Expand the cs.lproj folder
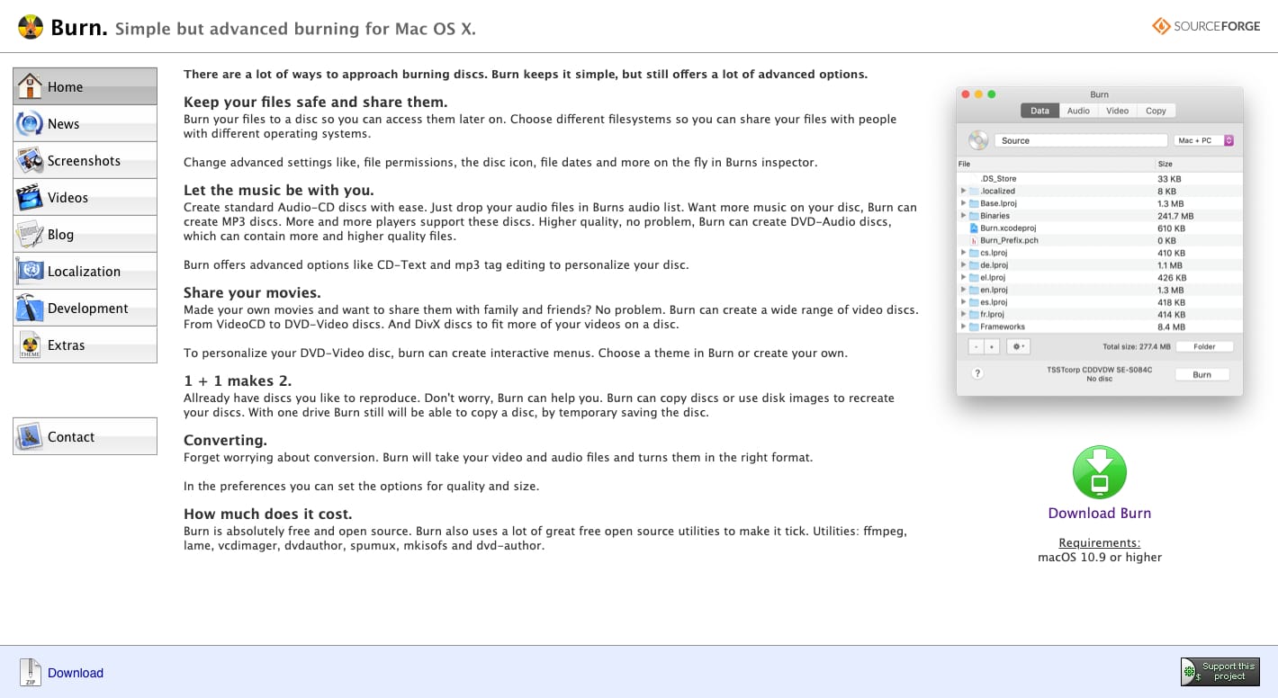The image size is (1278, 698). (x=963, y=253)
